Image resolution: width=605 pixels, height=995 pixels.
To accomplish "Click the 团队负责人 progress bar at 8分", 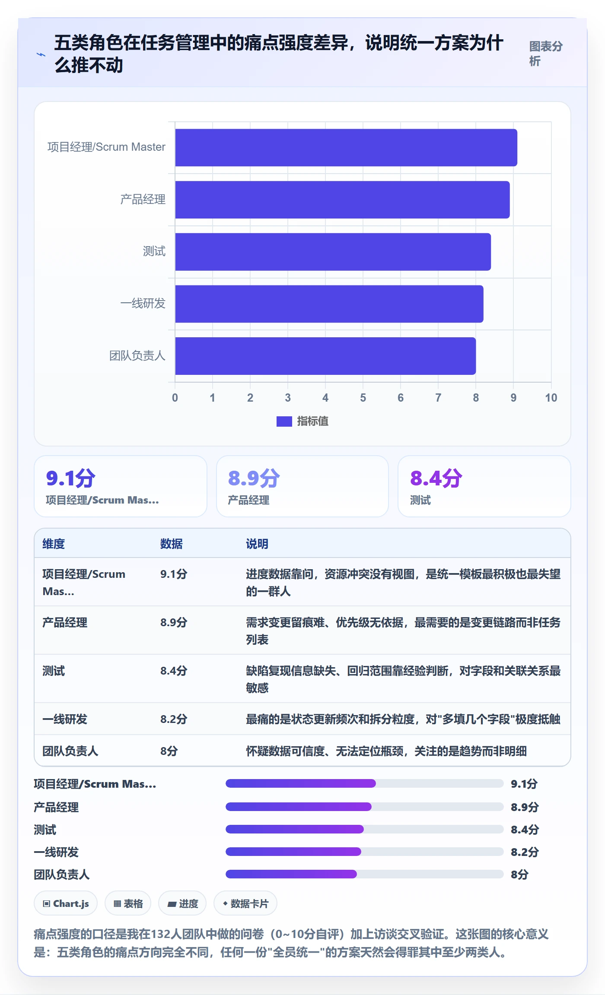I will pyautogui.click(x=365, y=874).
